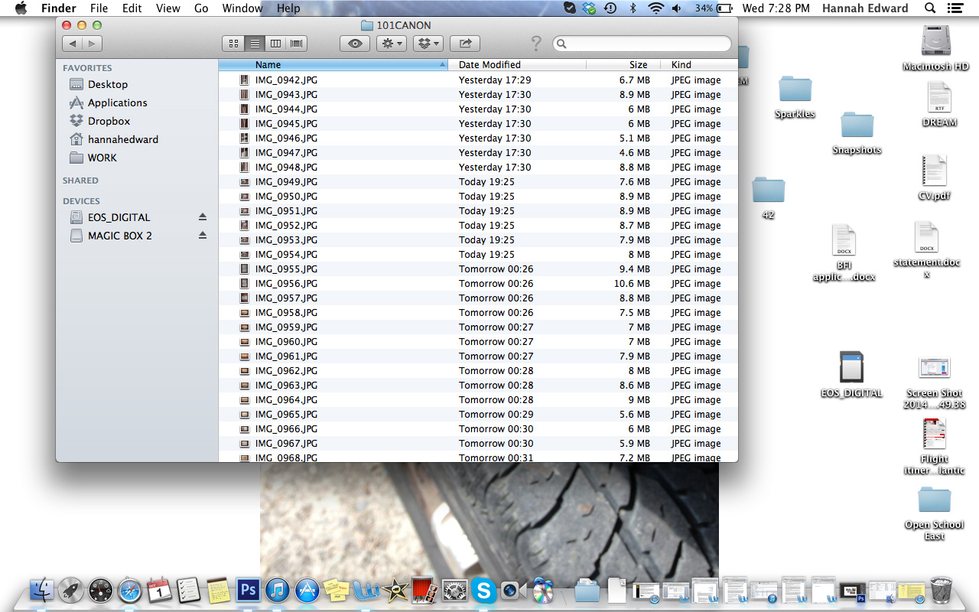Open the File menu

(x=99, y=8)
